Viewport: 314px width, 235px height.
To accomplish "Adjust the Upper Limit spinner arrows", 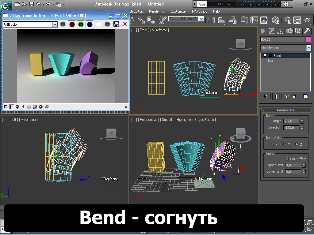I will pos(304,165).
